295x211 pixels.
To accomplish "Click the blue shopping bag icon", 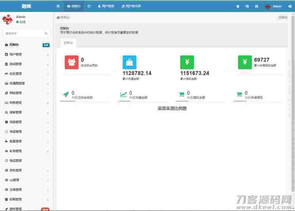I will tap(129, 62).
